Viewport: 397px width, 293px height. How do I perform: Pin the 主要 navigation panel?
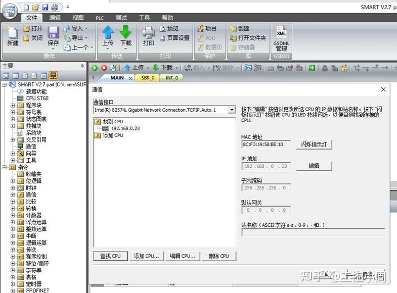pos(82,66)
